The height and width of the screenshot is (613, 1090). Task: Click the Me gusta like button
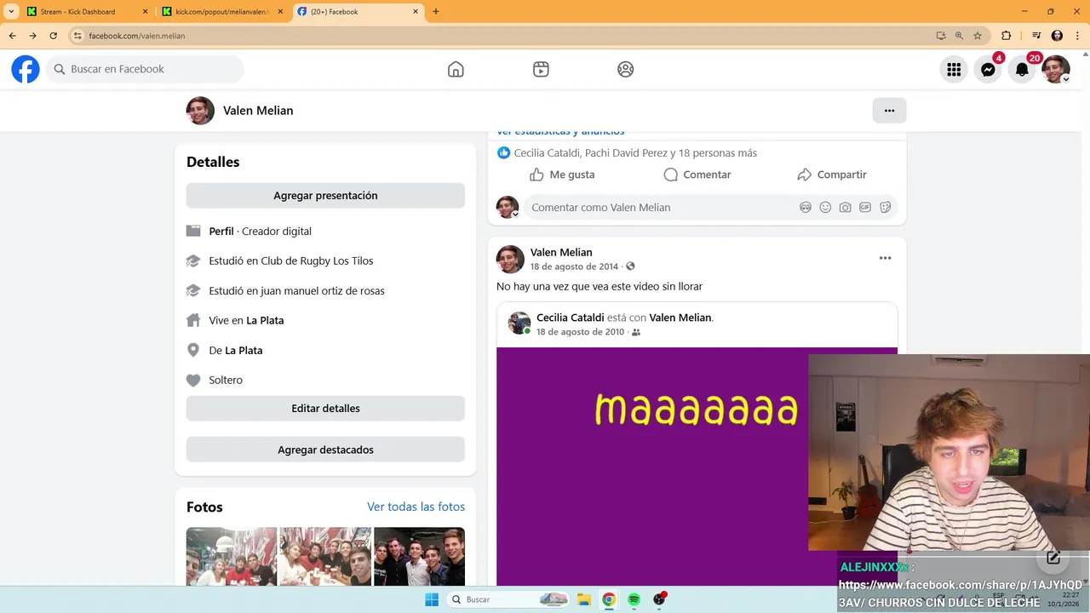click(x=562, y=175)
